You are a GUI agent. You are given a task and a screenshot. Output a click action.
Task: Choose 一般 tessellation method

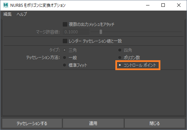pos(64,58)
